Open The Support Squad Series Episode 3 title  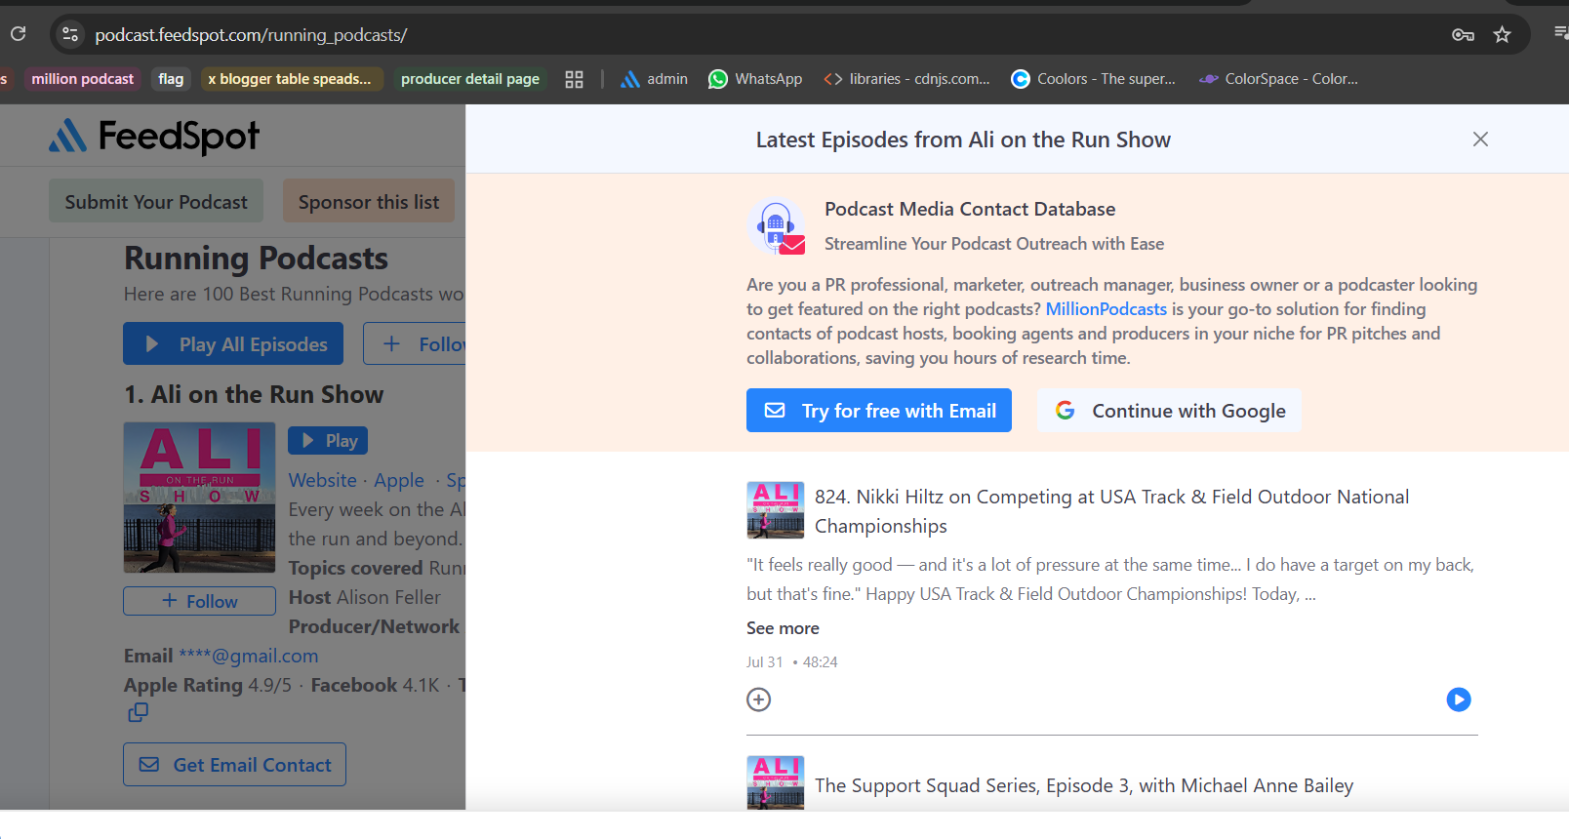[x=1084, y=785]
